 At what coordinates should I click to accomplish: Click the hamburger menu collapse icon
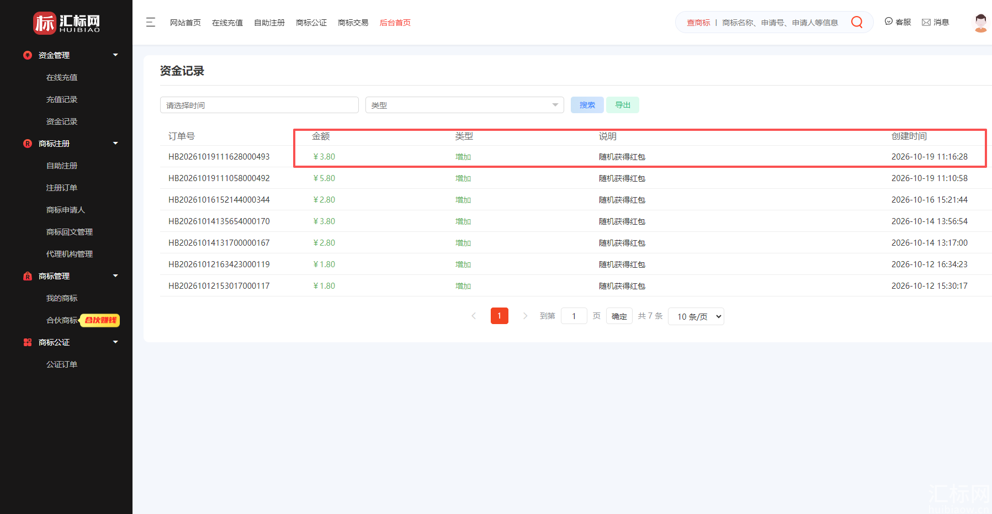[151, 23]
